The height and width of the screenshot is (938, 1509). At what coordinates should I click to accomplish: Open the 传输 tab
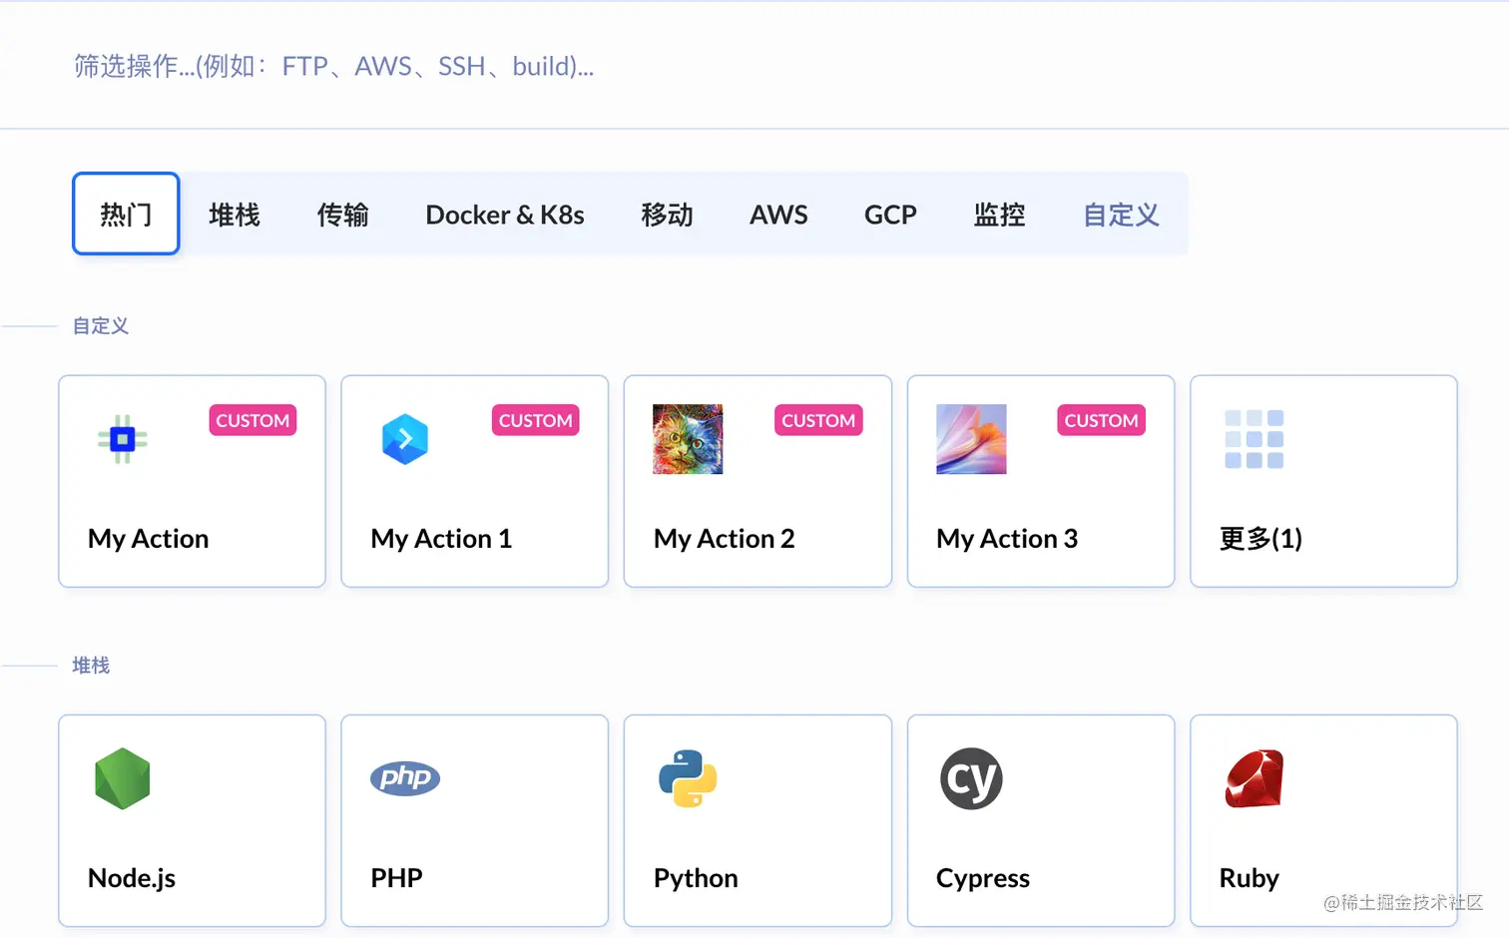(342, 214)
